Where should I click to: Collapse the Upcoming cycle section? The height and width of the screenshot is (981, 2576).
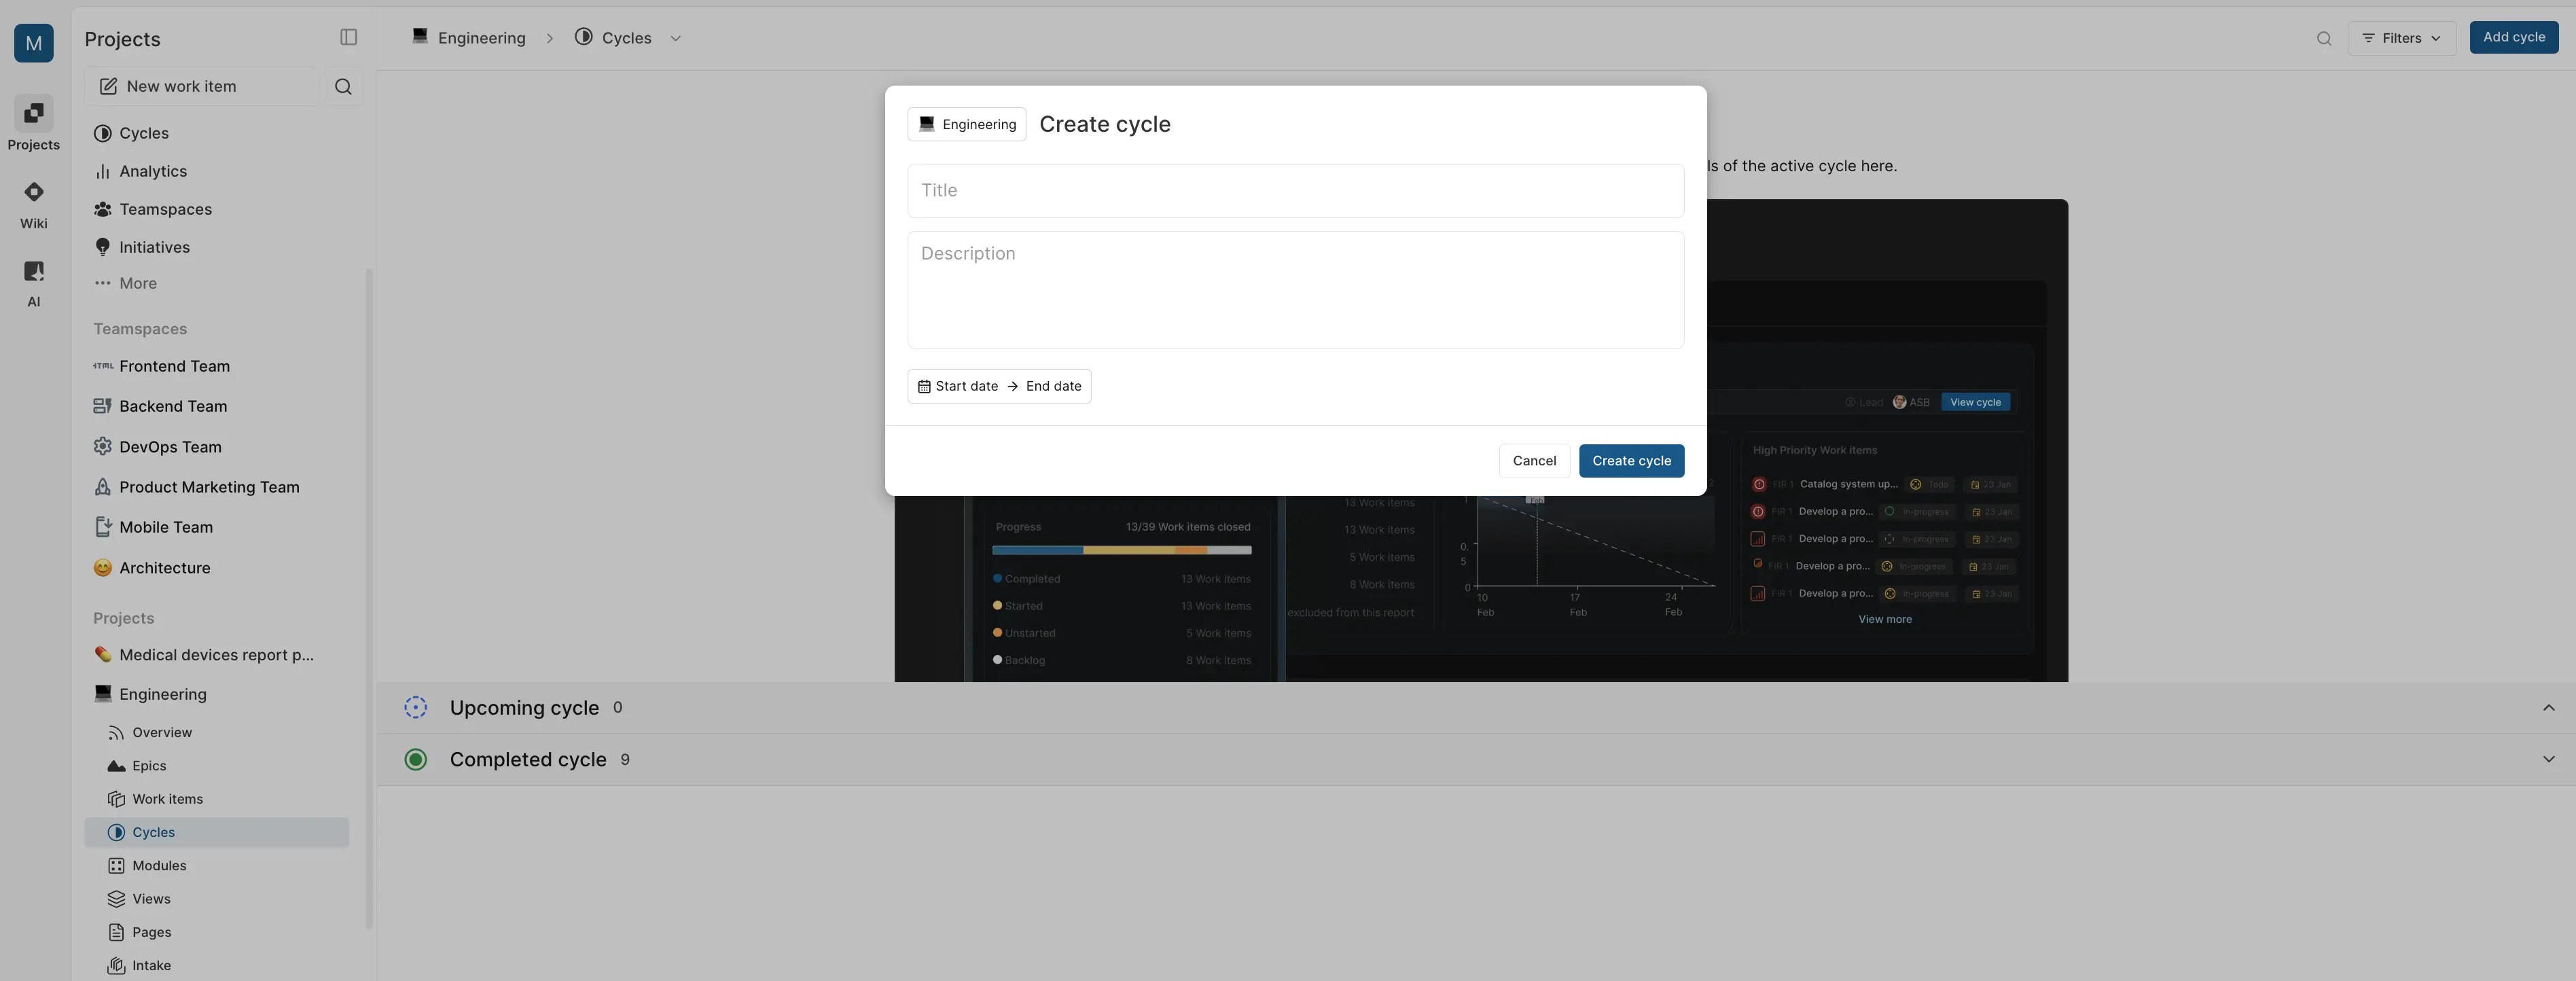coord(2548,708)
